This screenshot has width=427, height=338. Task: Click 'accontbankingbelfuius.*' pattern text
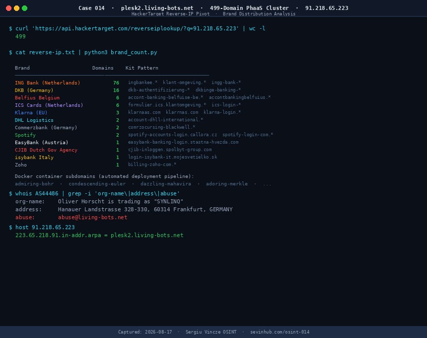pyautogui.click(x=240, y=97)
